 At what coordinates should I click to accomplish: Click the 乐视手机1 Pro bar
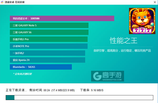(x=49, y=39)
